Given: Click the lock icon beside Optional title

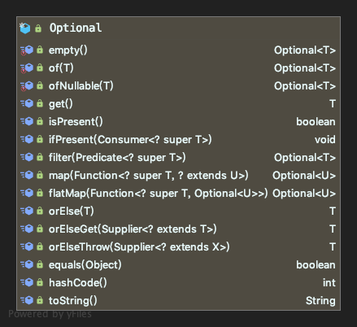Looking at the screenshot, I should pyautogui.click(x=38, y=28).
